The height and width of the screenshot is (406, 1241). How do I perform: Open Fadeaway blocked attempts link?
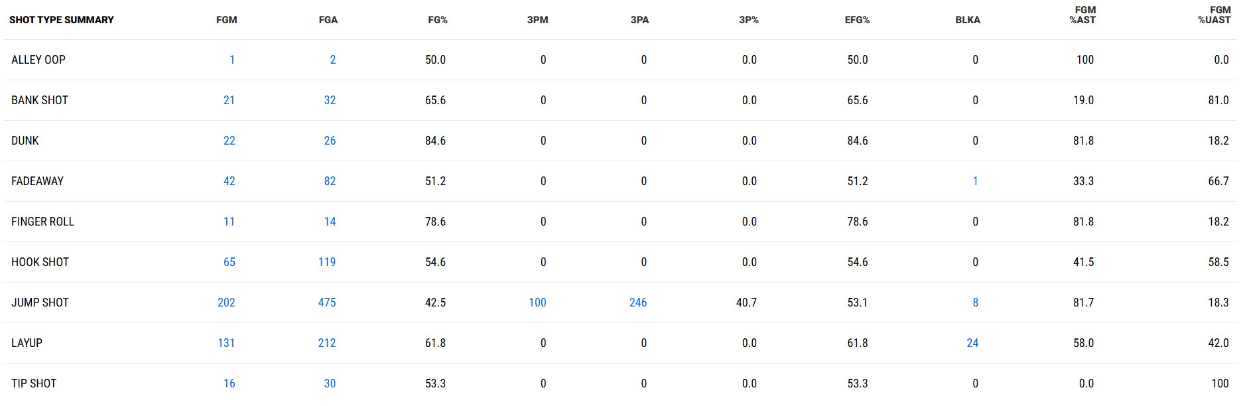pos(975,181)
